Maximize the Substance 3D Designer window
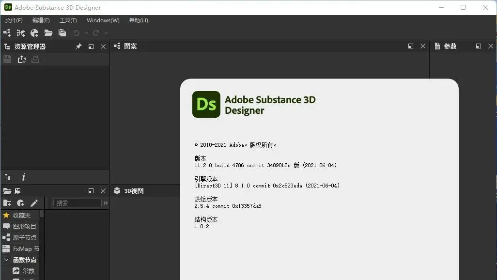The height and width of the screenshot is (280, 497). (463, 7)
